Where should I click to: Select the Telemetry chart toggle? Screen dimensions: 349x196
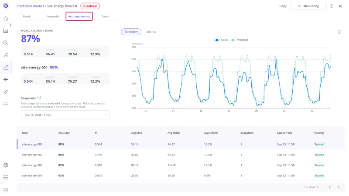click(x=131, y=32)
